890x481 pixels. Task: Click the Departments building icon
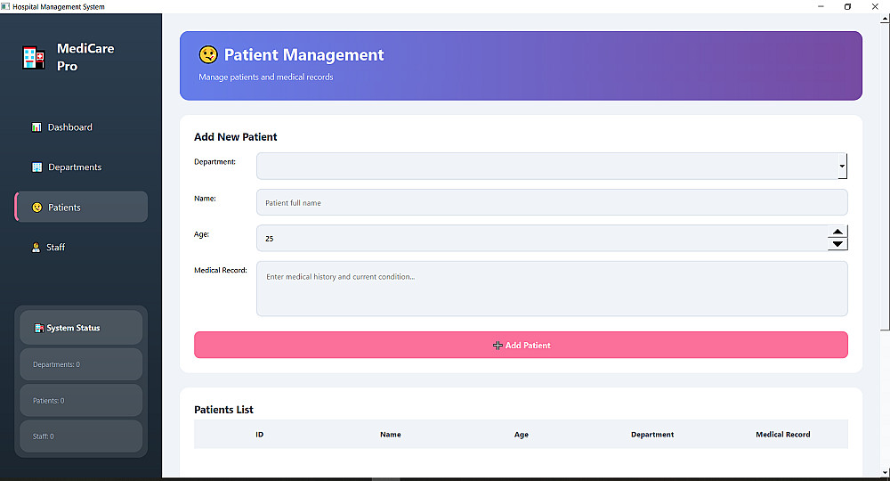tap(36, 167)
